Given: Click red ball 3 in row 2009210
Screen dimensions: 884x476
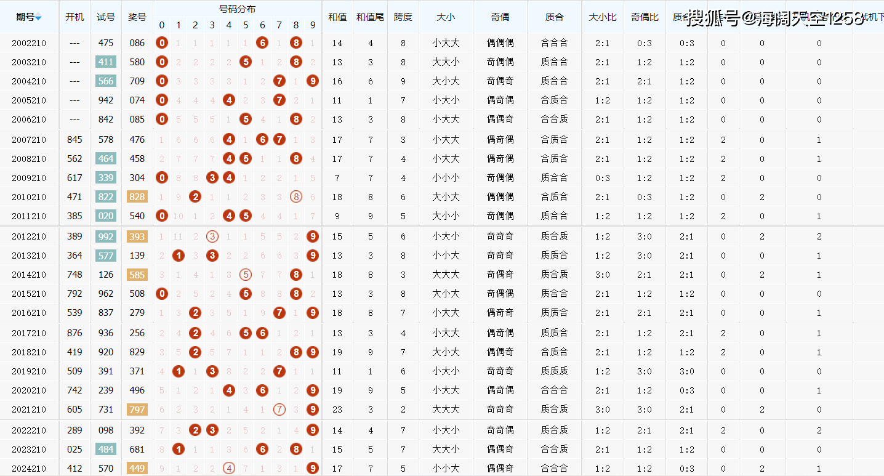Looking at the screenshot, I should (x=212, y=178).
